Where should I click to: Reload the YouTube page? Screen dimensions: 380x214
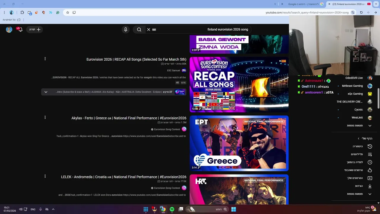click(361, 12)
